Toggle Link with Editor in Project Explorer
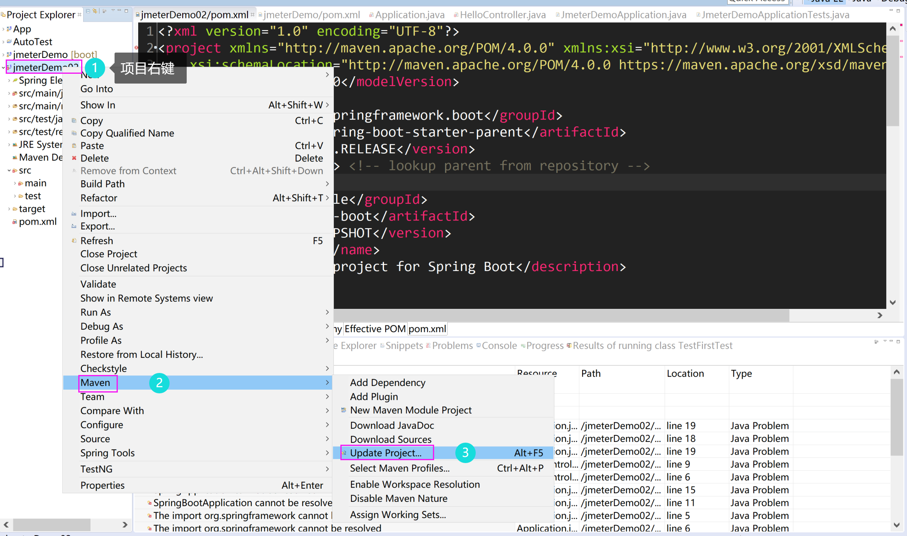This screenshot has height=536, width=907. pyautogui.click(x=95, y=10)
